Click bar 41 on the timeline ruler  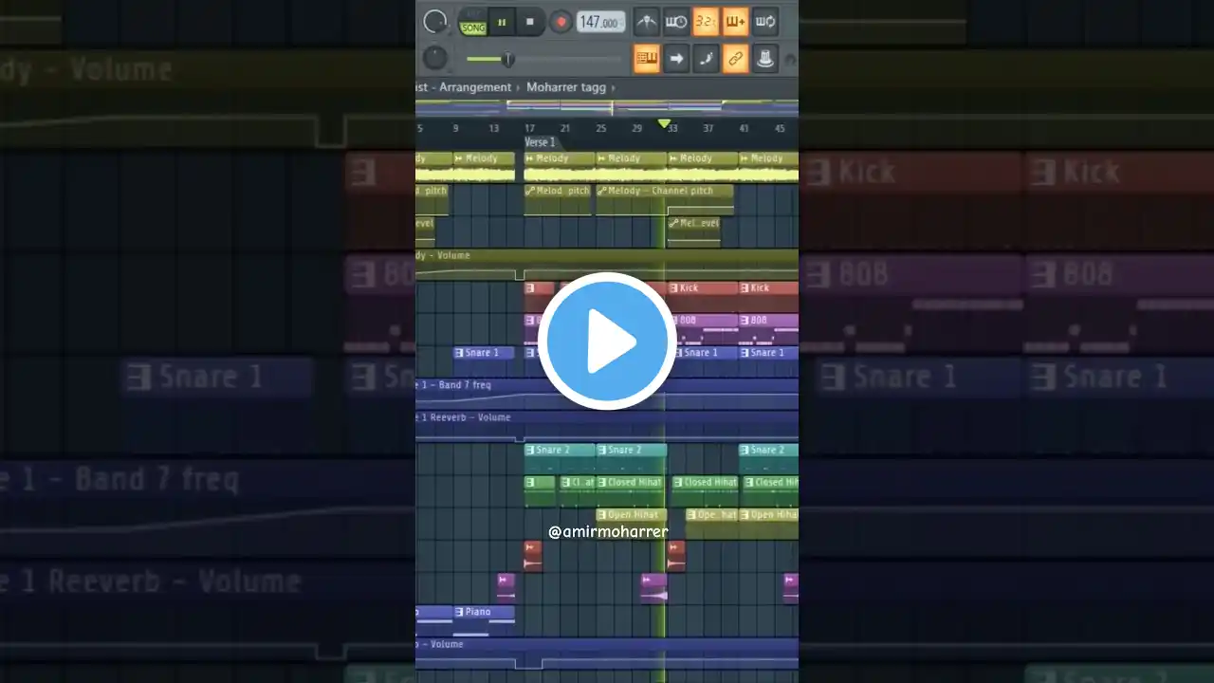pyautogui.click(x=744, y=128)
